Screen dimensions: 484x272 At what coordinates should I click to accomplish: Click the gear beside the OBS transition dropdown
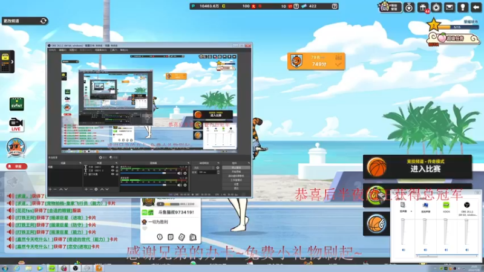(x=218, y=168)
